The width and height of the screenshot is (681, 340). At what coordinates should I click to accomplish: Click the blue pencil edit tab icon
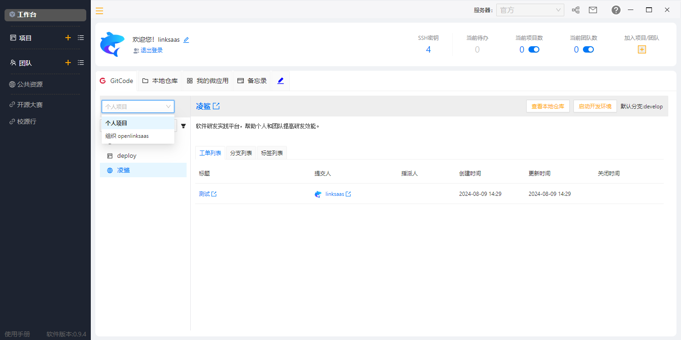coord(281,81)
